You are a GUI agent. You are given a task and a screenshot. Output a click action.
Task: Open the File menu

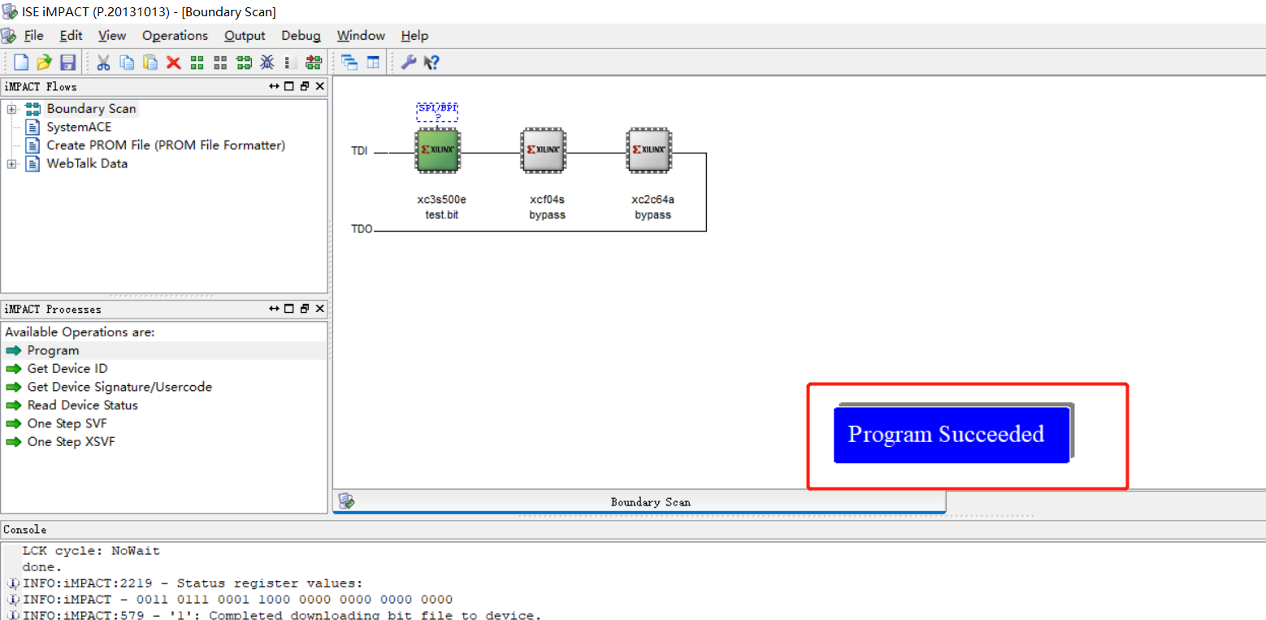pyautogui.click(x=33, y=36)
